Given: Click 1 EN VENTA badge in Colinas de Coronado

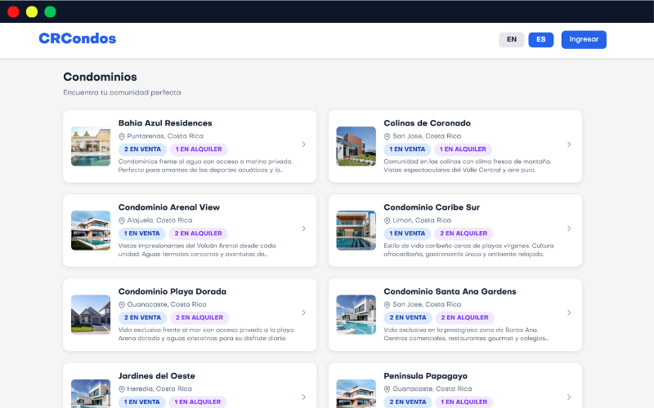Looking at the screenshot, I should pyautogui.click(x=407, y=149).
